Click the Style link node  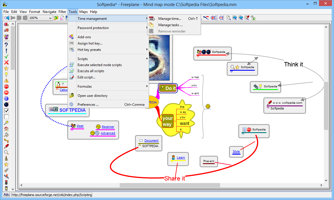(x=236, y=151)
